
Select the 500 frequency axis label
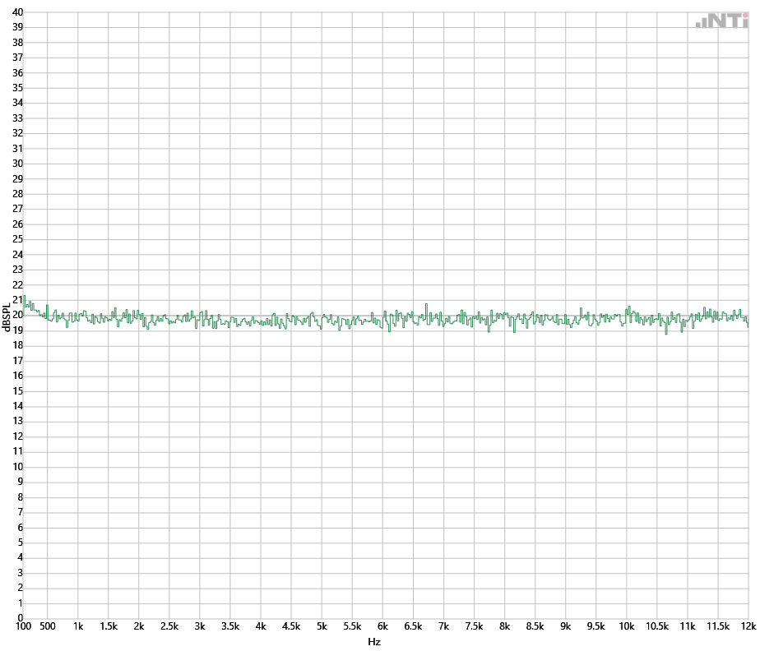point(48,627)
